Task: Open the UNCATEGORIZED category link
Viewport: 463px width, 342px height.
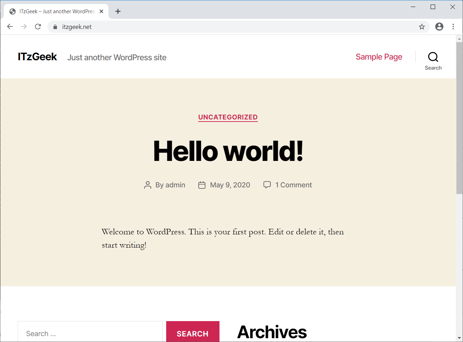Action: (x=228, y=117)
